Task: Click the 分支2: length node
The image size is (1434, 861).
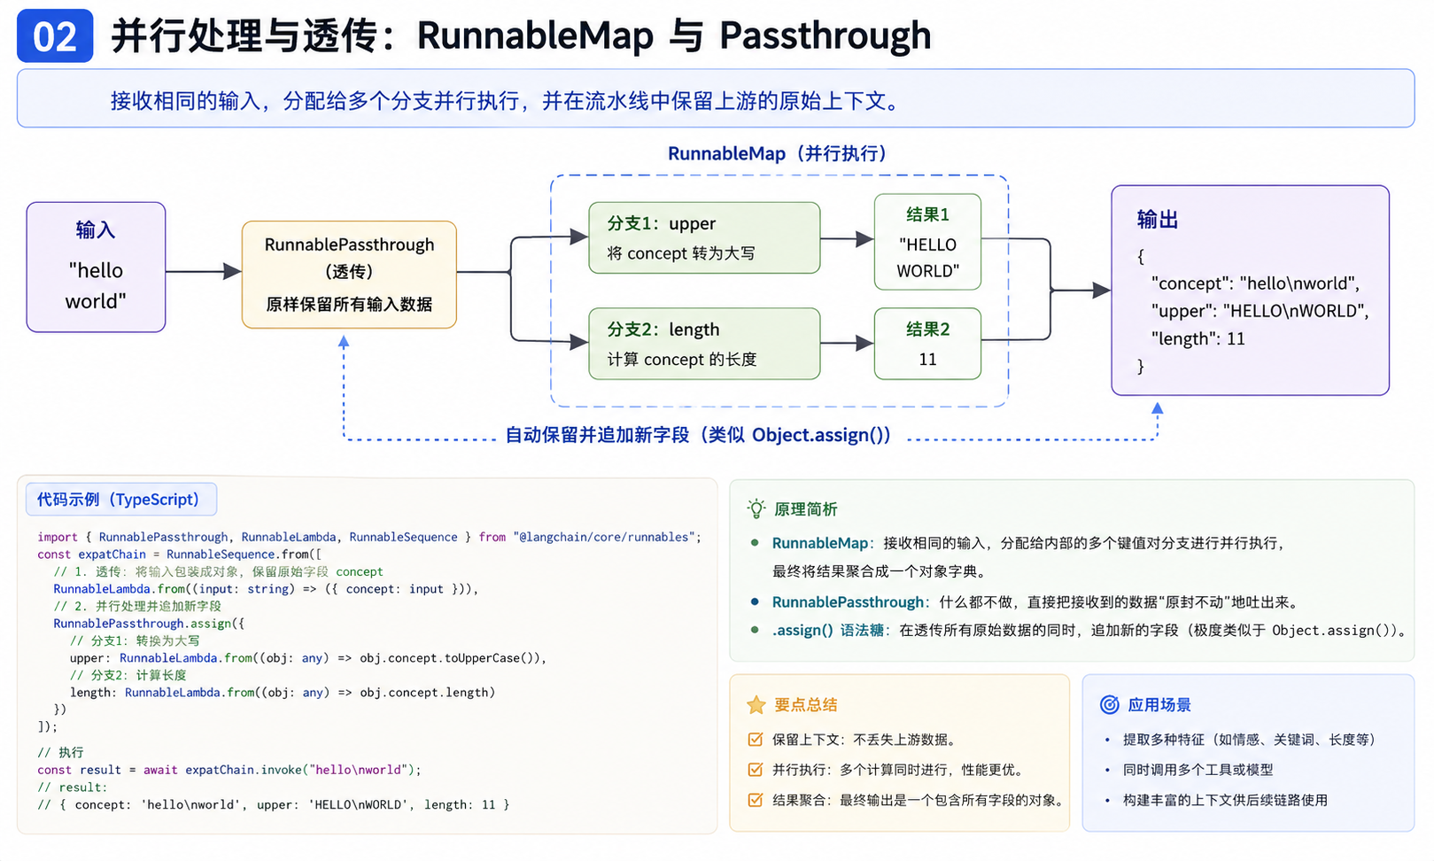Action: coord(704,344)
